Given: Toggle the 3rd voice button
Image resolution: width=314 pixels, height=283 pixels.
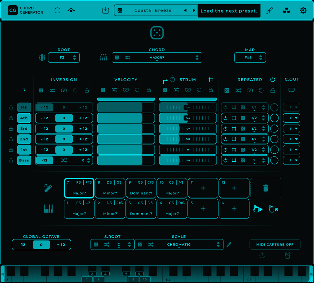Looking at the screenshot, I should pyautogui.click(x=24, y=129).
